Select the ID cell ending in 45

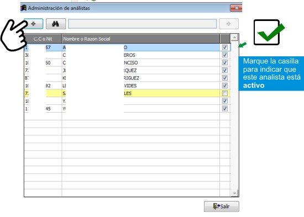[x=43, y=109]
